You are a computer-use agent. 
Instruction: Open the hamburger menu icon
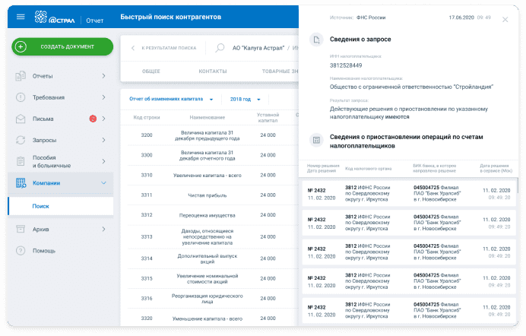21,17
